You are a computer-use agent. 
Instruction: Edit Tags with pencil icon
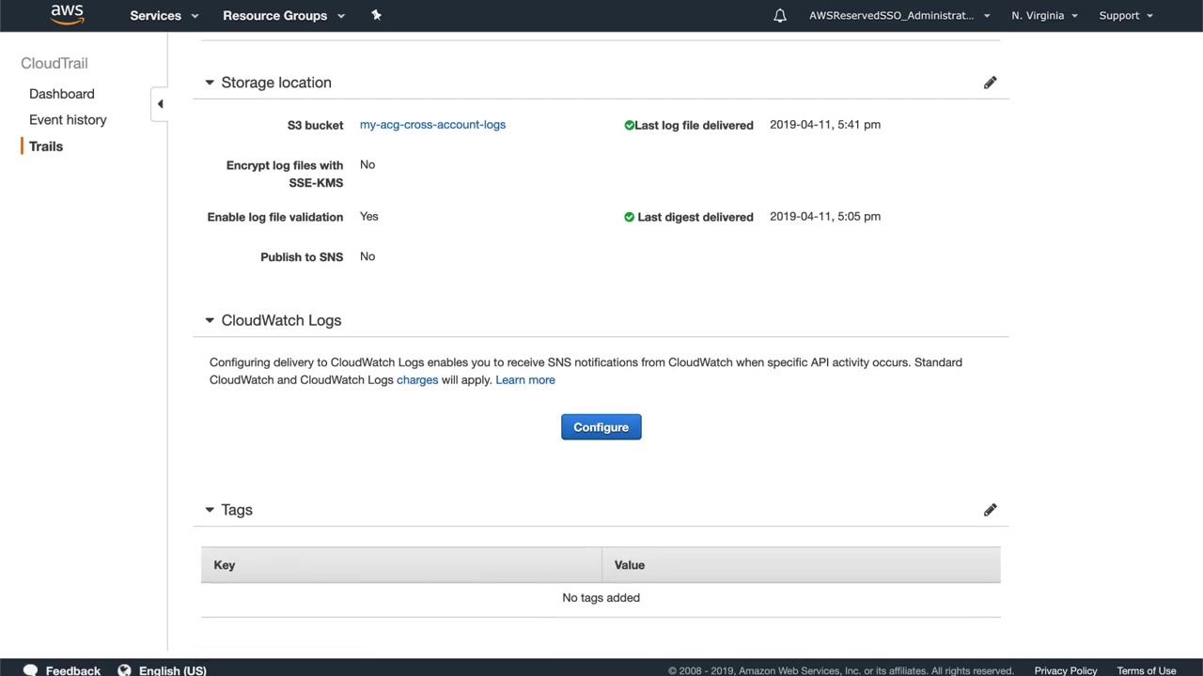(990, 510)
